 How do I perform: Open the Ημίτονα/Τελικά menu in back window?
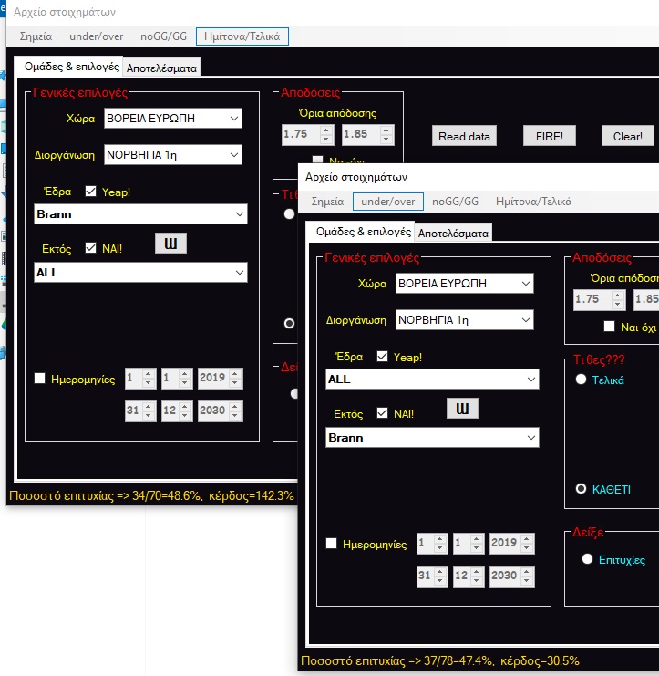click(x=242, y=36)
